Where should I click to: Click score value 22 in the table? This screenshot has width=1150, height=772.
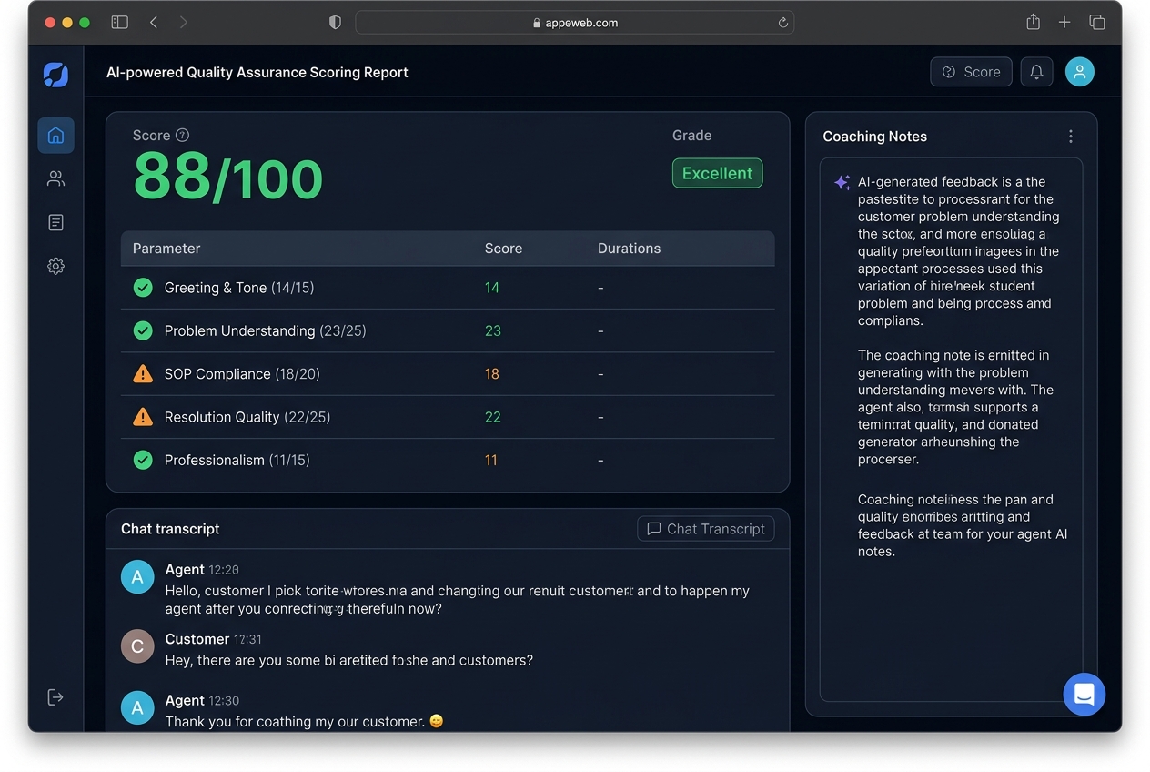tap(493, 417)
